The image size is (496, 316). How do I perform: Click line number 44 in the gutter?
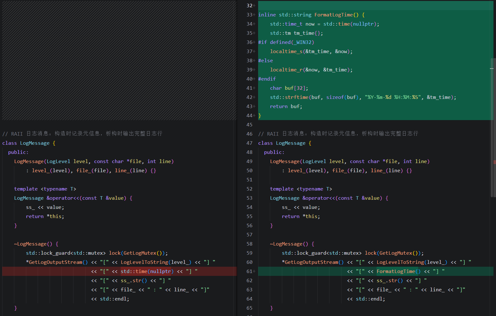250,116
